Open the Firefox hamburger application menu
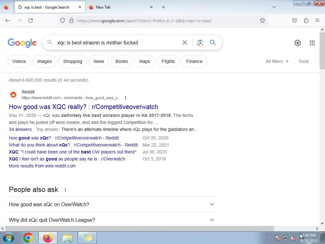 [x=317, y=21]
